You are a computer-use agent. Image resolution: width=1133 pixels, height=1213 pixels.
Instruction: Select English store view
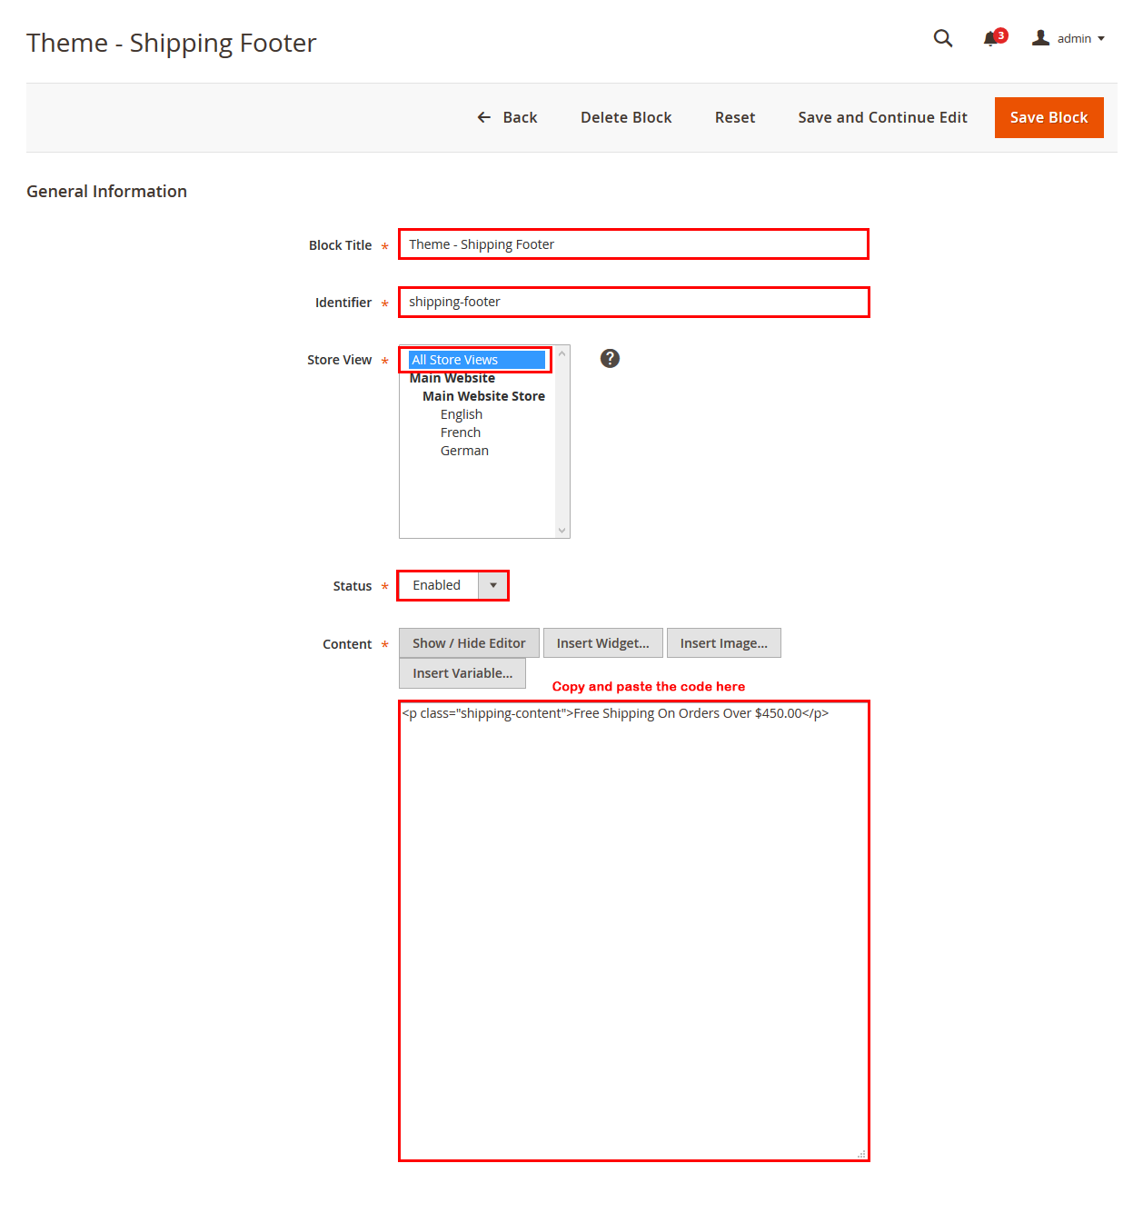[462, 414]
